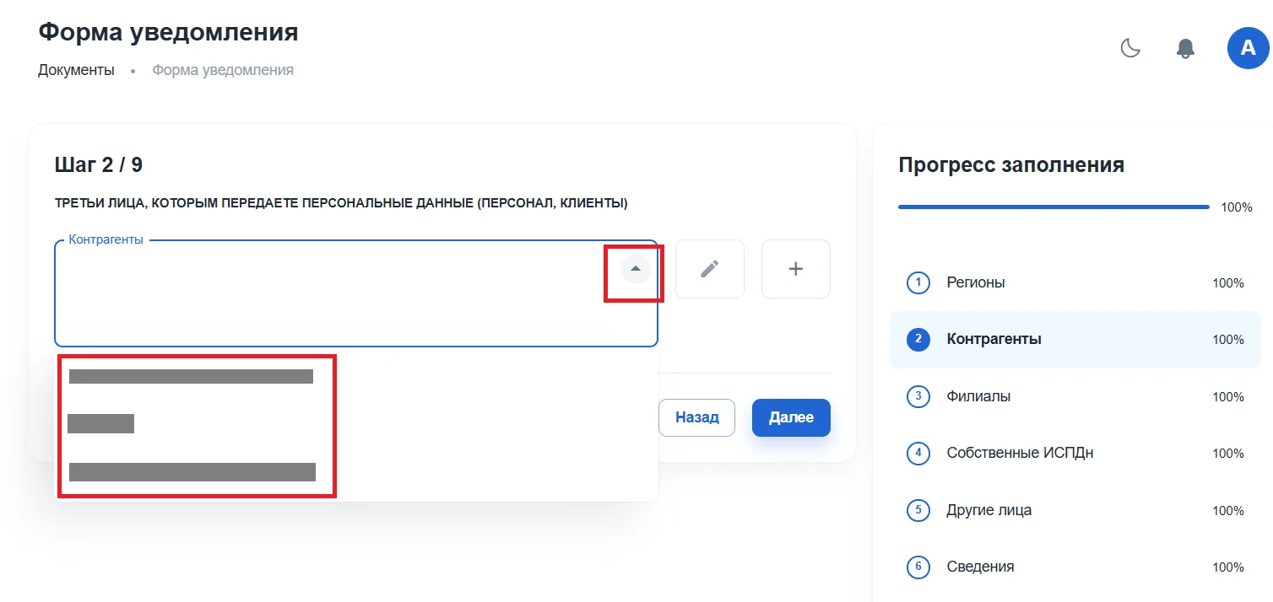Viewport: 1273px width, 602px height.
Task: Open step 2 Контрагенты in the progress list
Action: [1075, 339]
